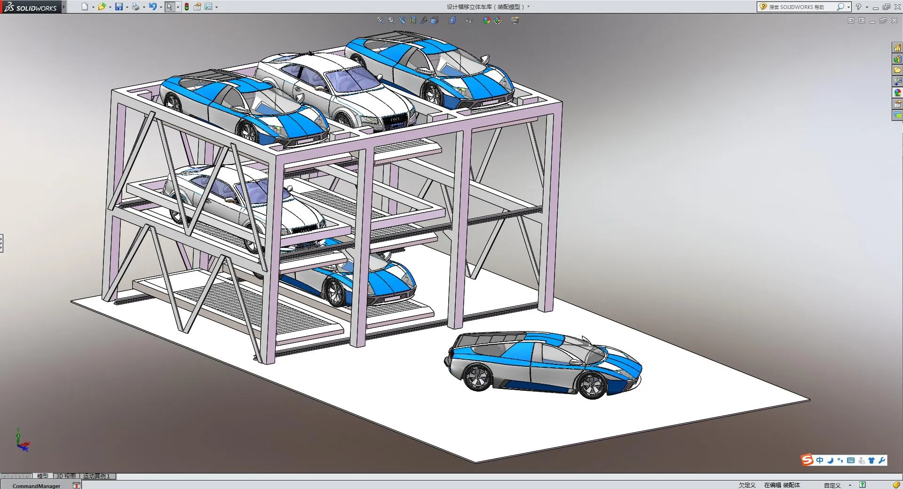Click the Undo arrow icon

pos(152,7)
